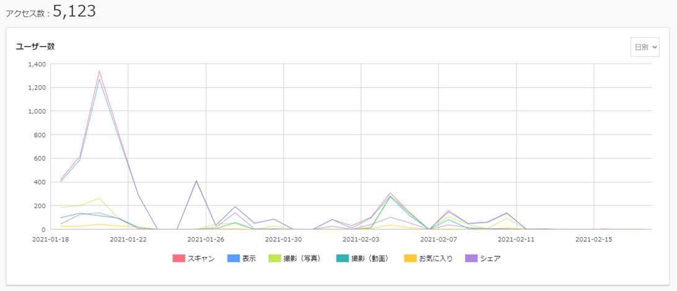Click the 1,400 y-axis label
677x291 pixels.
37,64
